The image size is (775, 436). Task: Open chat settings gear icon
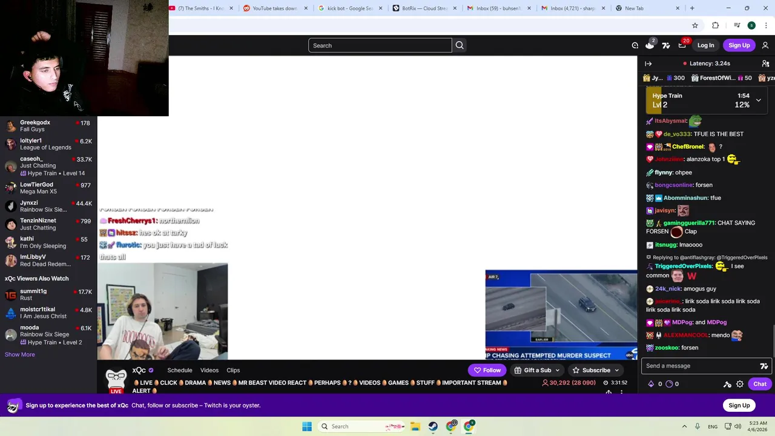click(x=740, y=384)
